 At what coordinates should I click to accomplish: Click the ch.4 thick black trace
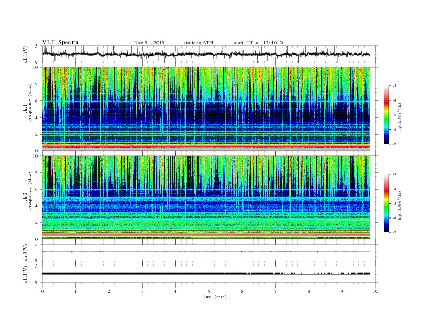point(206,274)
